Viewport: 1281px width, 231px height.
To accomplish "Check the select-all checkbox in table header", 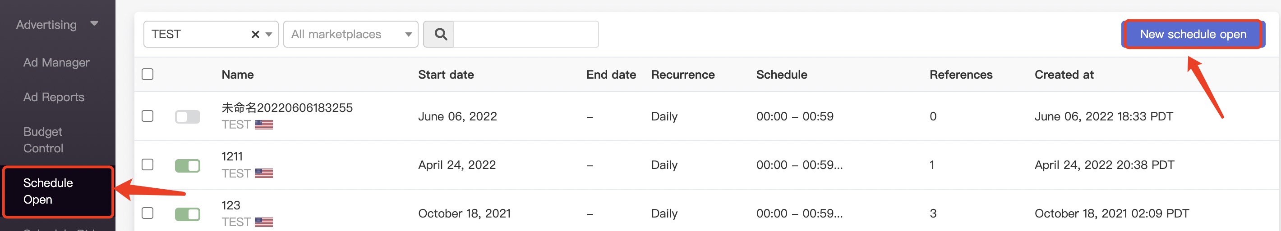I will 147,74.
